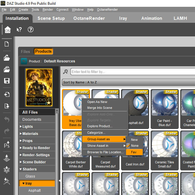The height and width of the screenshot is (195, 195).
Task: Open the Window menu
Action: click(x=78, y=9)
